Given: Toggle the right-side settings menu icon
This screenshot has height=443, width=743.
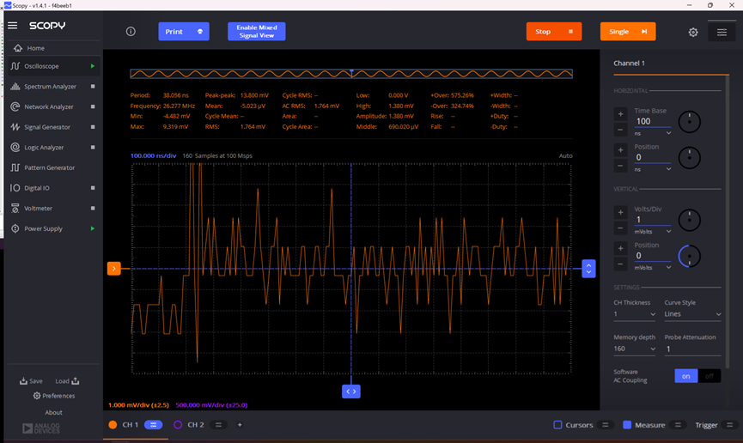Looking at the screenshot, I should (x=722, y=33).
